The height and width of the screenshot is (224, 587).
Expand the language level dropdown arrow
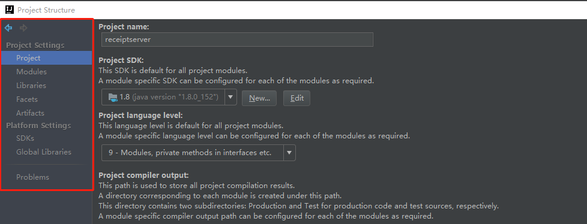coord(290,153)
